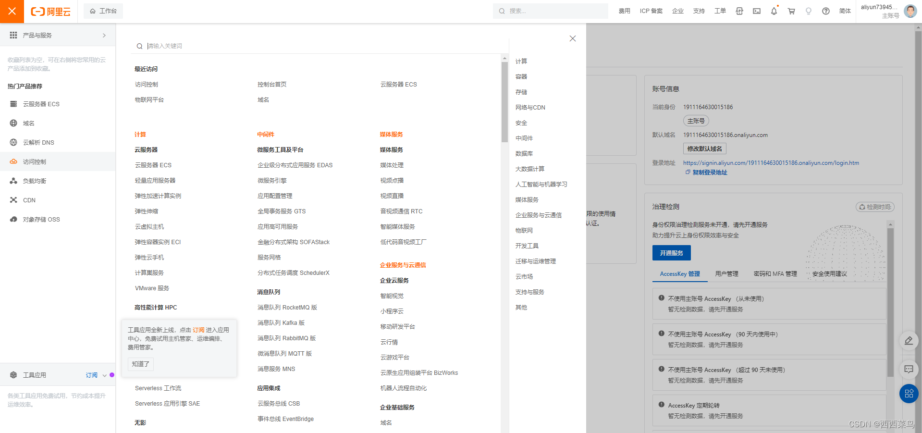
Task: Open the signin.aliyun.com login URL
Action: [x=771, y=163]
